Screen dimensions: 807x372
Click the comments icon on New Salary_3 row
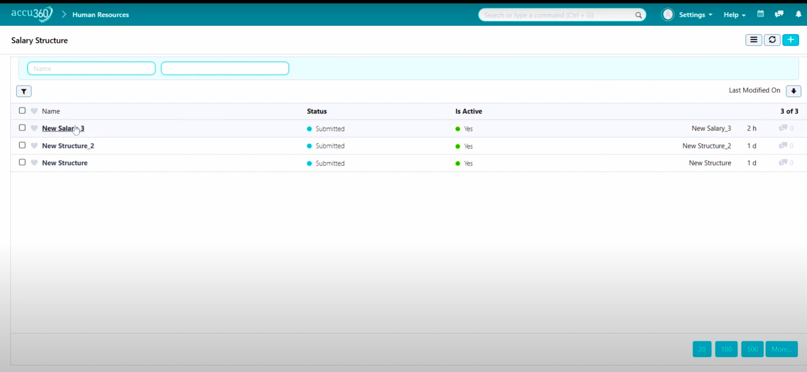coord(783,128)
